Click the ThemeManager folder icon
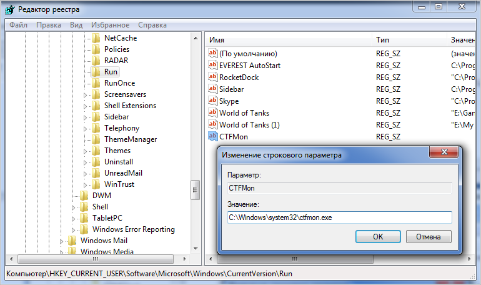 pos(96,139)
